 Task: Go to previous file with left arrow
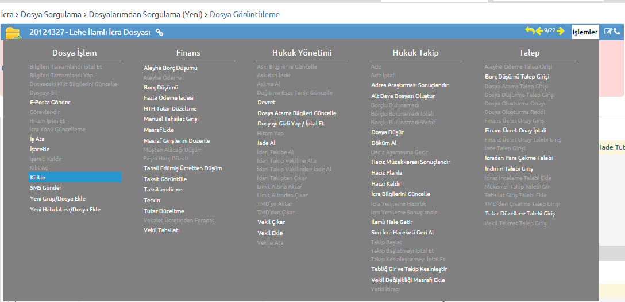(x=539, y=30)
